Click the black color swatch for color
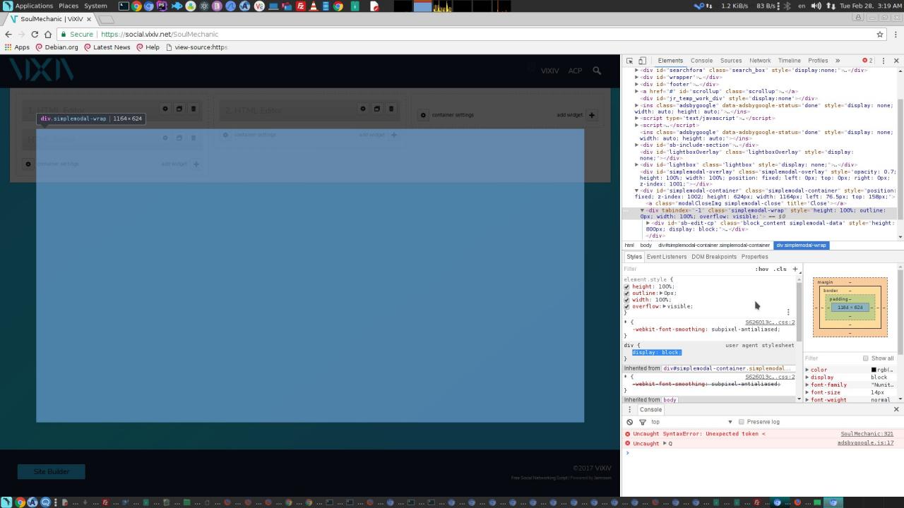 coord(874,370)
